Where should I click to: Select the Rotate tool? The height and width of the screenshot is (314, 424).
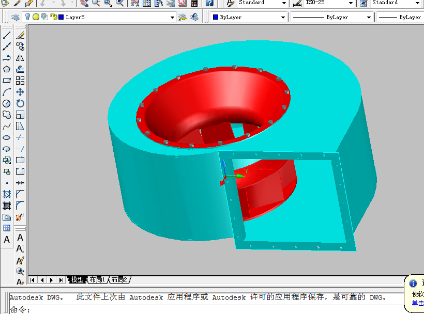[x=20, y=103]
